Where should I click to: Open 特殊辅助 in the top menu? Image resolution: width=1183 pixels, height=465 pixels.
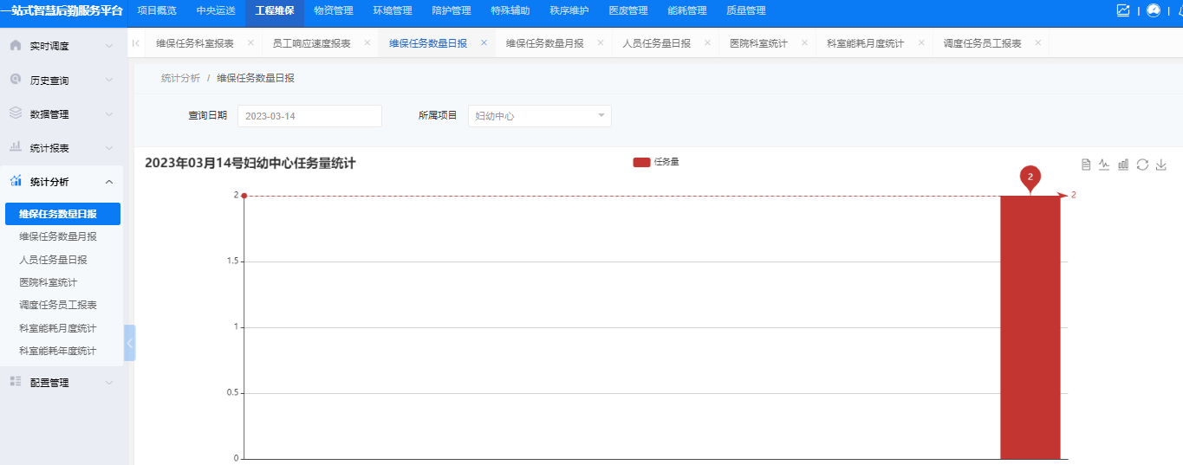tap(510, 10)
